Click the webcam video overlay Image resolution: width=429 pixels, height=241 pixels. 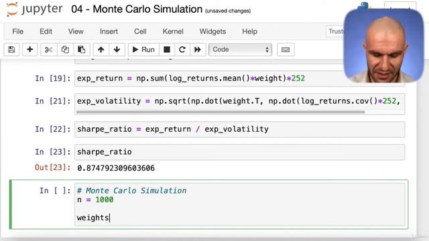(384, 46)
